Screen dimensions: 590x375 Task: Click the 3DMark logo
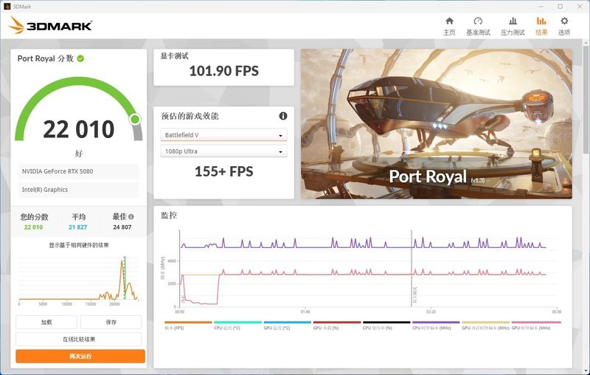tap(50, 25)
